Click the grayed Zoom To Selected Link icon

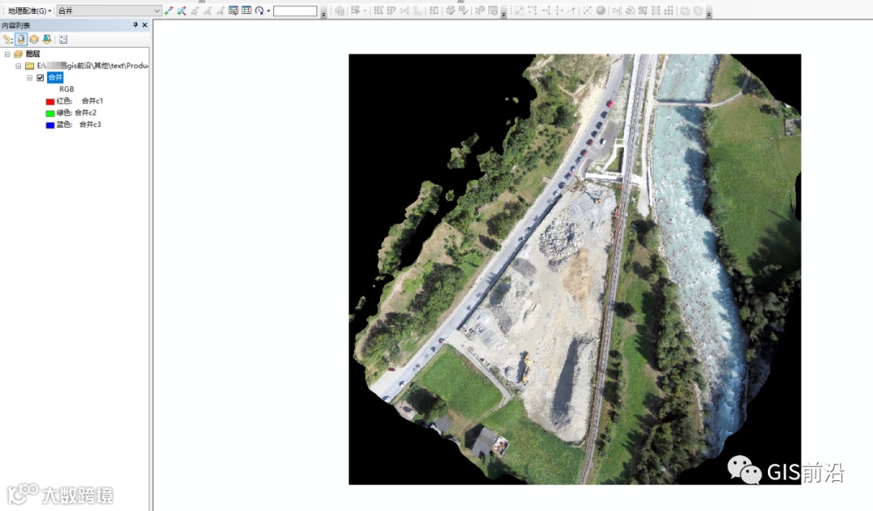click(x=208, y=10)
